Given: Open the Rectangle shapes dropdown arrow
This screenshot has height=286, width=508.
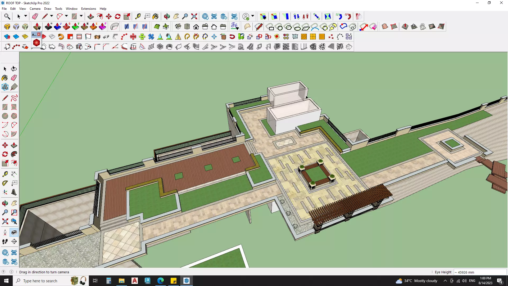Looking at the screenshot, I should click(81, 16).
